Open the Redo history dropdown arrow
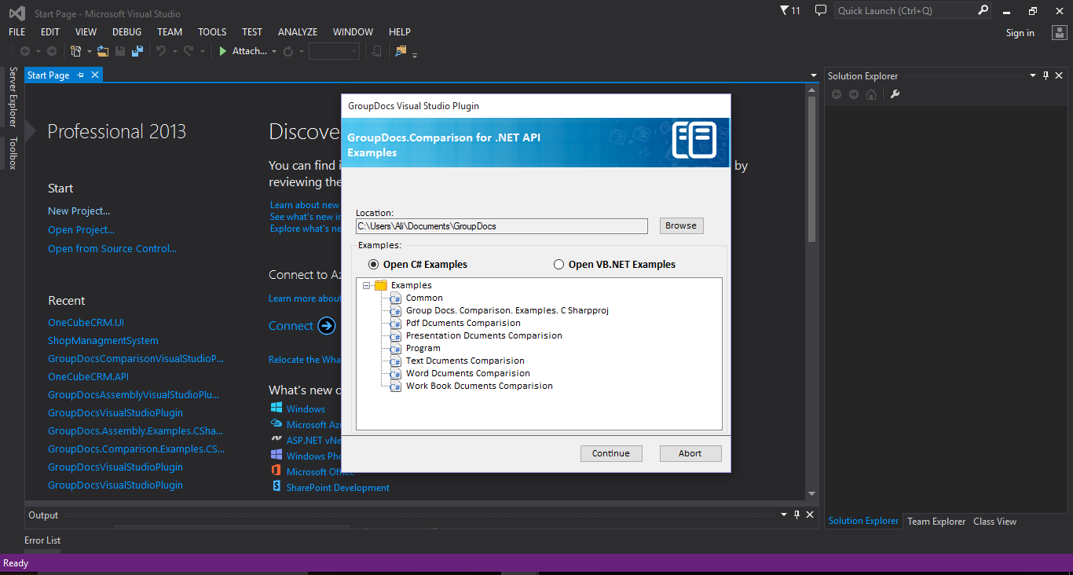 (x=202, y=52)
